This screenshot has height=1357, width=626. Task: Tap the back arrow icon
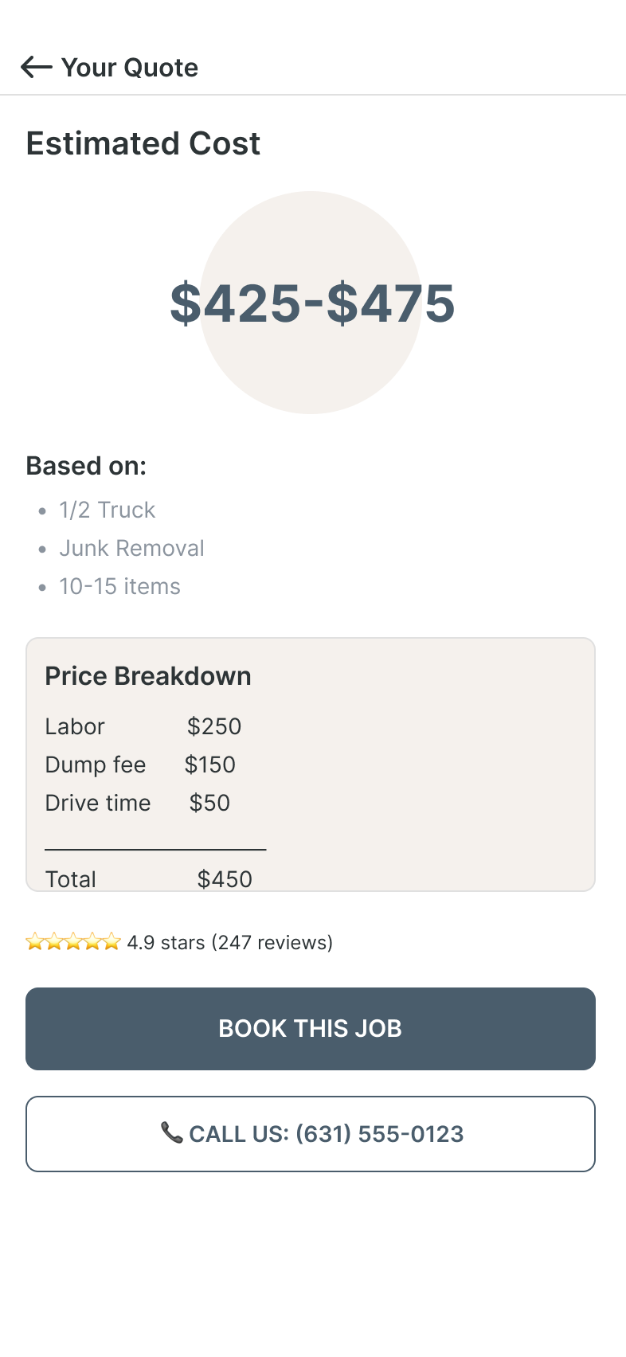(36, 68)
